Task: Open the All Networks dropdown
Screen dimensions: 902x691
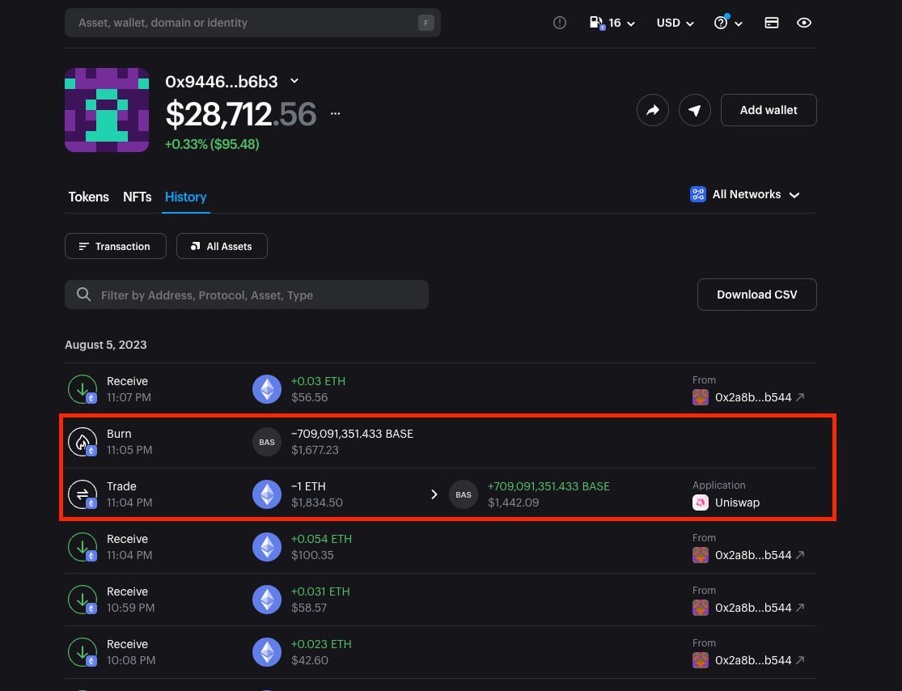Action: point(745,194)
